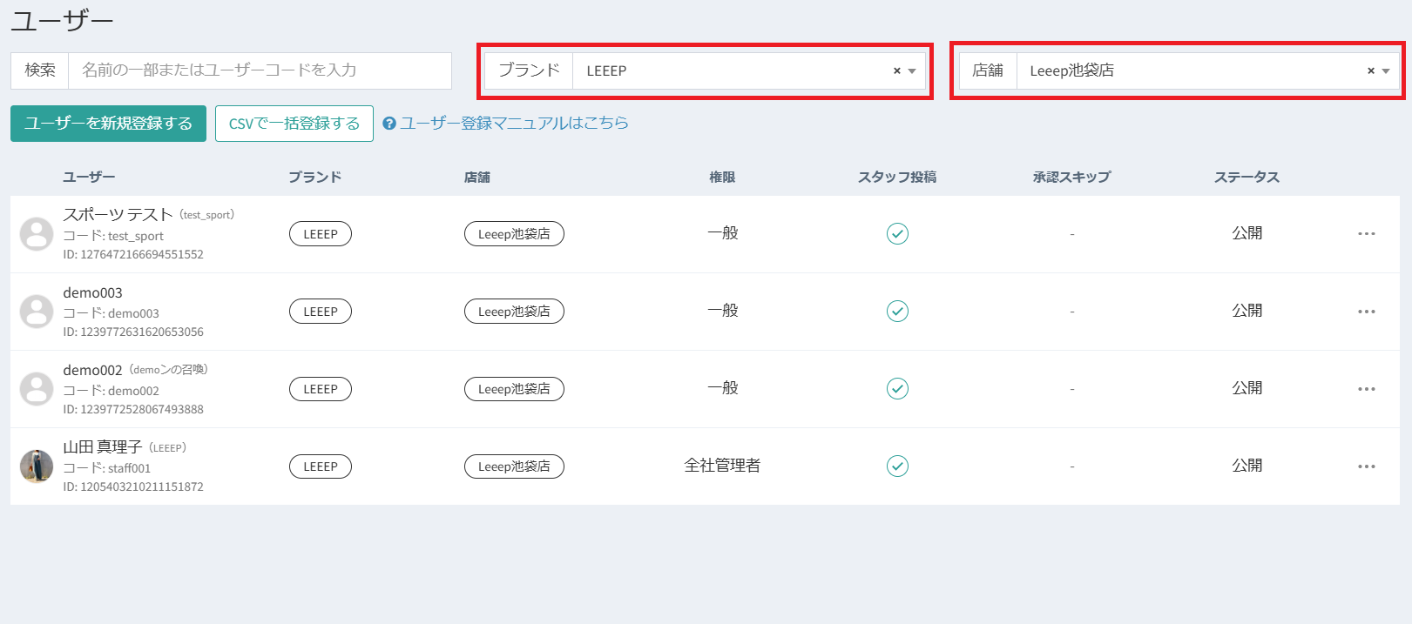Screen dimensions: 1412x624
Task: Toggle staff posting checkmark for demo003
Action: point(897,312)
